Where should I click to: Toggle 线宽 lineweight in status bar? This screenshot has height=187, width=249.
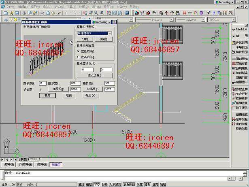click(140, 185)
